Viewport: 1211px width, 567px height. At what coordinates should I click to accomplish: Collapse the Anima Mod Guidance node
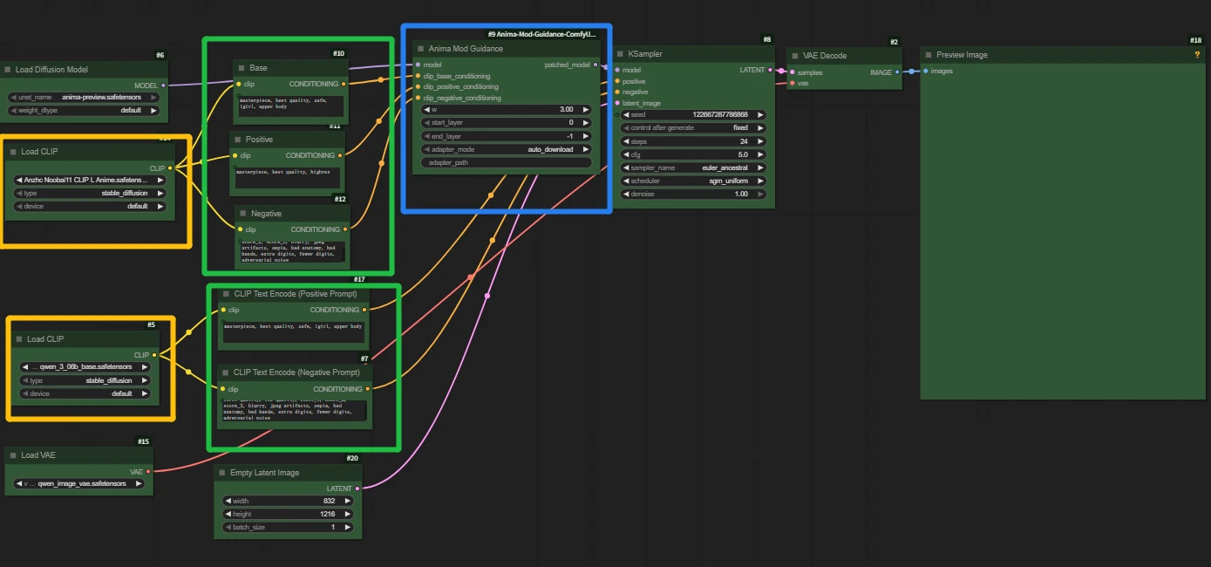point(420,49)
